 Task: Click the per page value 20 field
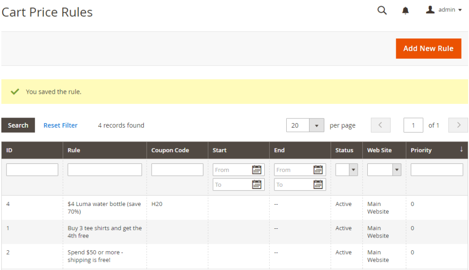[298, 125]
